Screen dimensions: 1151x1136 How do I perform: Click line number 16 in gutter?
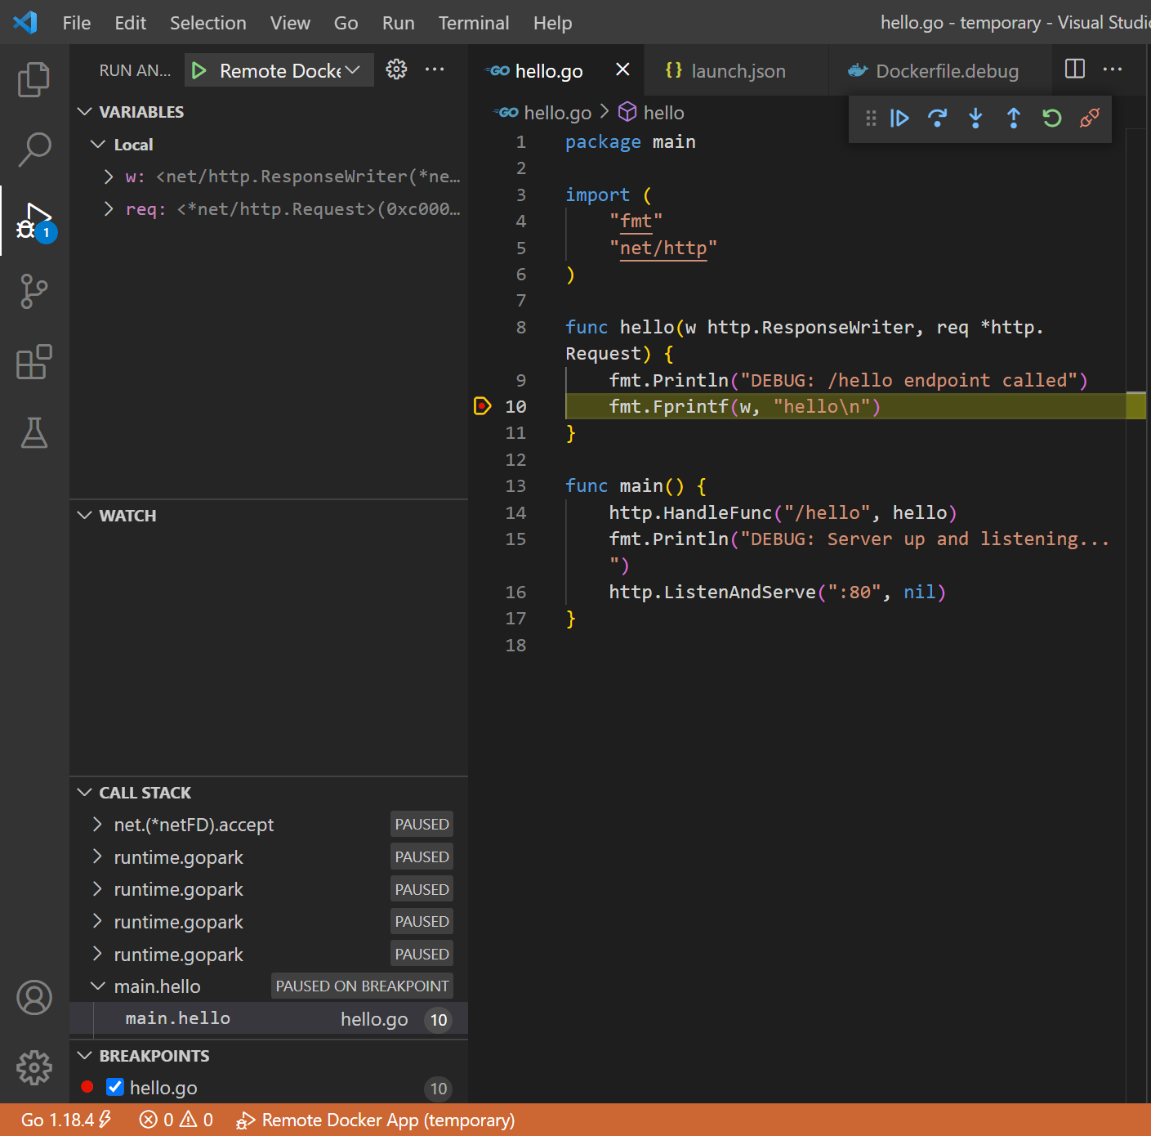[x=515, y=593]
